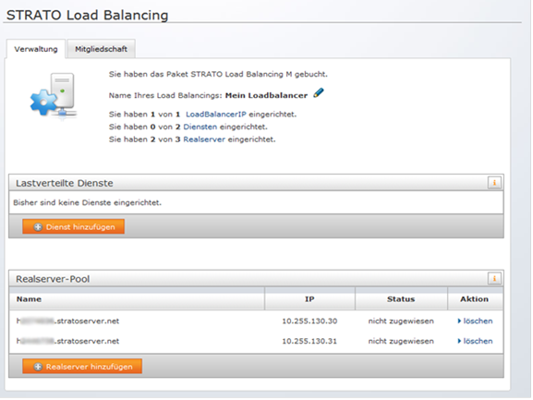The image size is (533, 400).
Task: Click the server gear illustration
Action: click(54, 96)
